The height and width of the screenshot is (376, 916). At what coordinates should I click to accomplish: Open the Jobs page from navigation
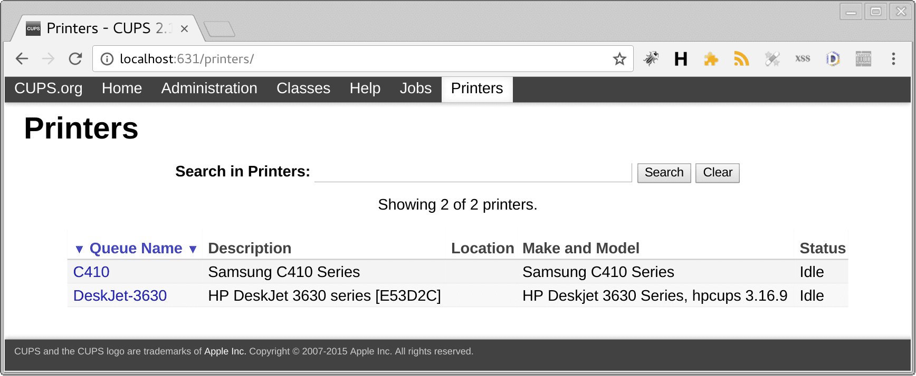415,88
